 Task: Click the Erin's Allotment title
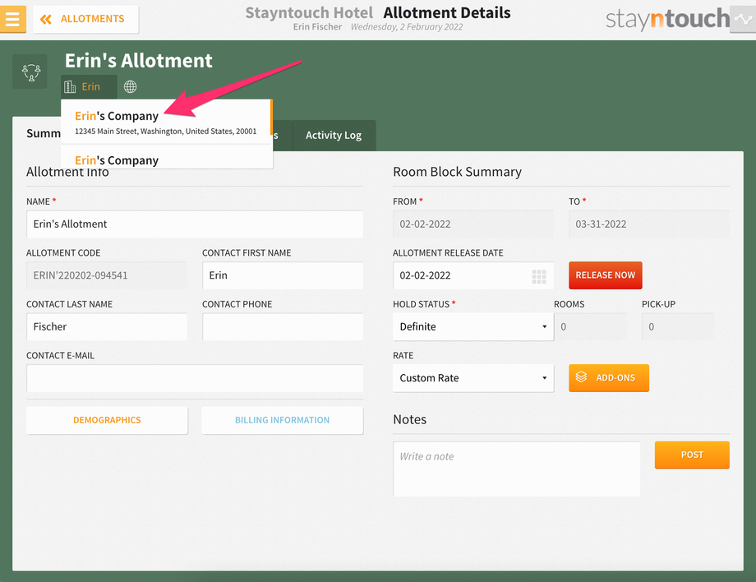[138, 61]
